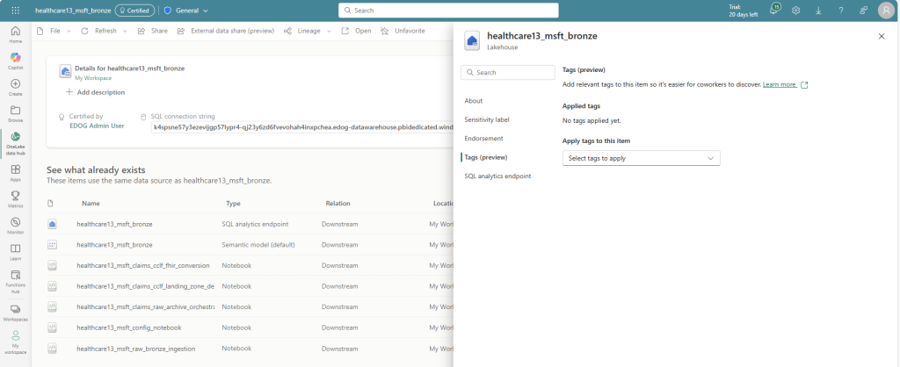Open healthcare13_msft_bronze SQL analytics endpoint
The image size is (900, 367).
(115, 224)
